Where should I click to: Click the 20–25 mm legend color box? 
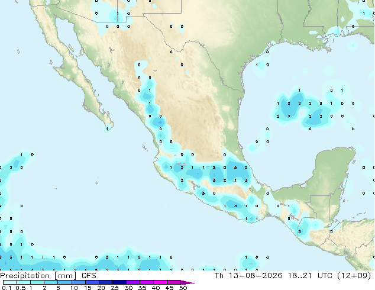(x=105, y=282)
